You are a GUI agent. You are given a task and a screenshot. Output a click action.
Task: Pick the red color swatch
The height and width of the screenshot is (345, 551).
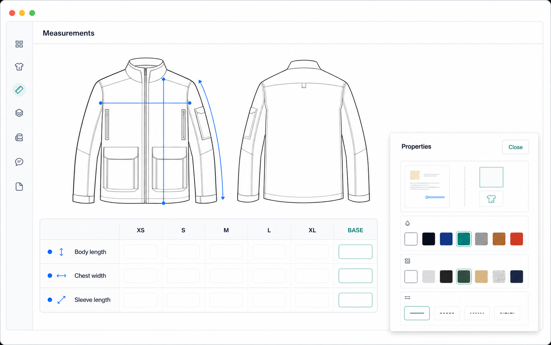[517, 239]
